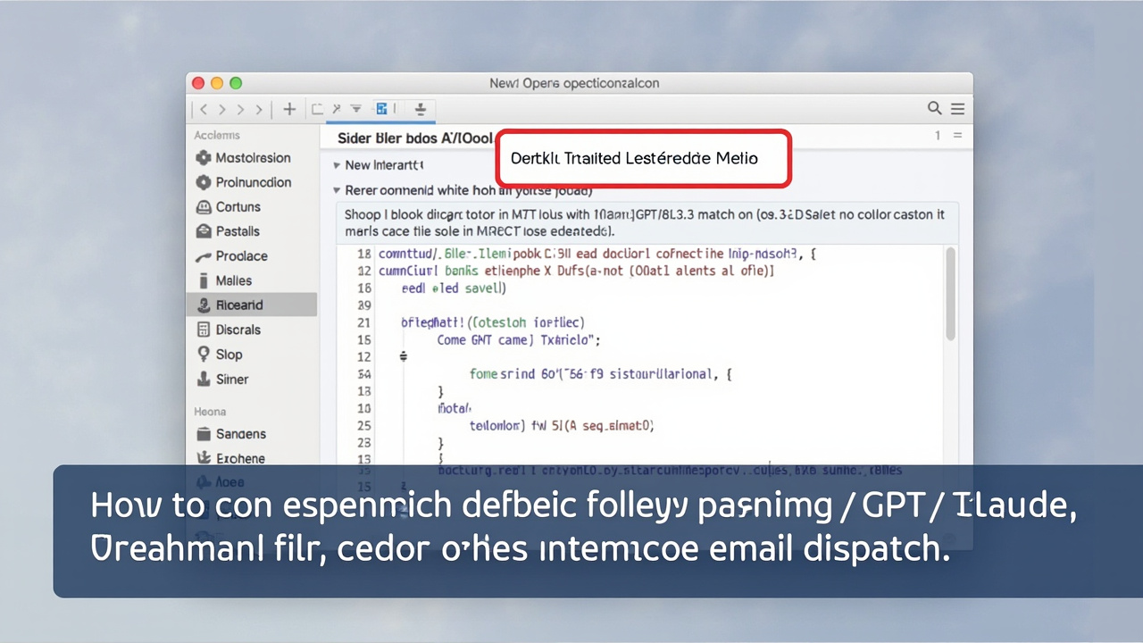
Task: Click code line starting "telonlom)"
Action: [x=562, y=426]
